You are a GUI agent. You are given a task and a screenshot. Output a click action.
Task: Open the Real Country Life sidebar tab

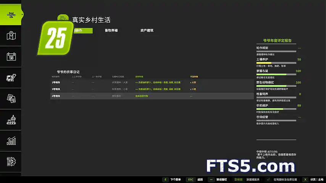click(10, 14)
